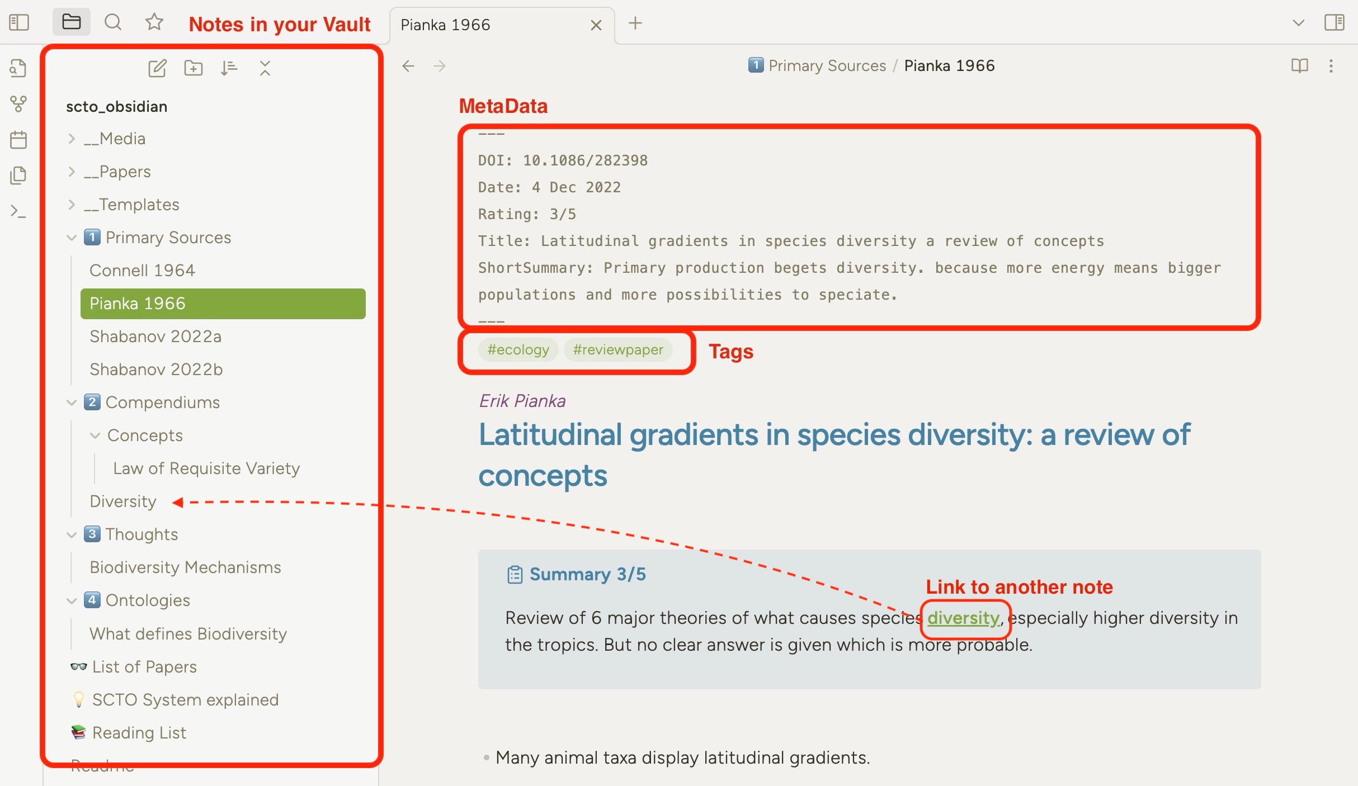This screenshot has width=1358, height=786.
Task: Click the Date: 4 Dec 2022 line
Action: [549, 187]
